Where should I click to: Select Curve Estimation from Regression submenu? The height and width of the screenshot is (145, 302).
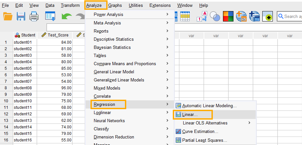pos(200,131)
